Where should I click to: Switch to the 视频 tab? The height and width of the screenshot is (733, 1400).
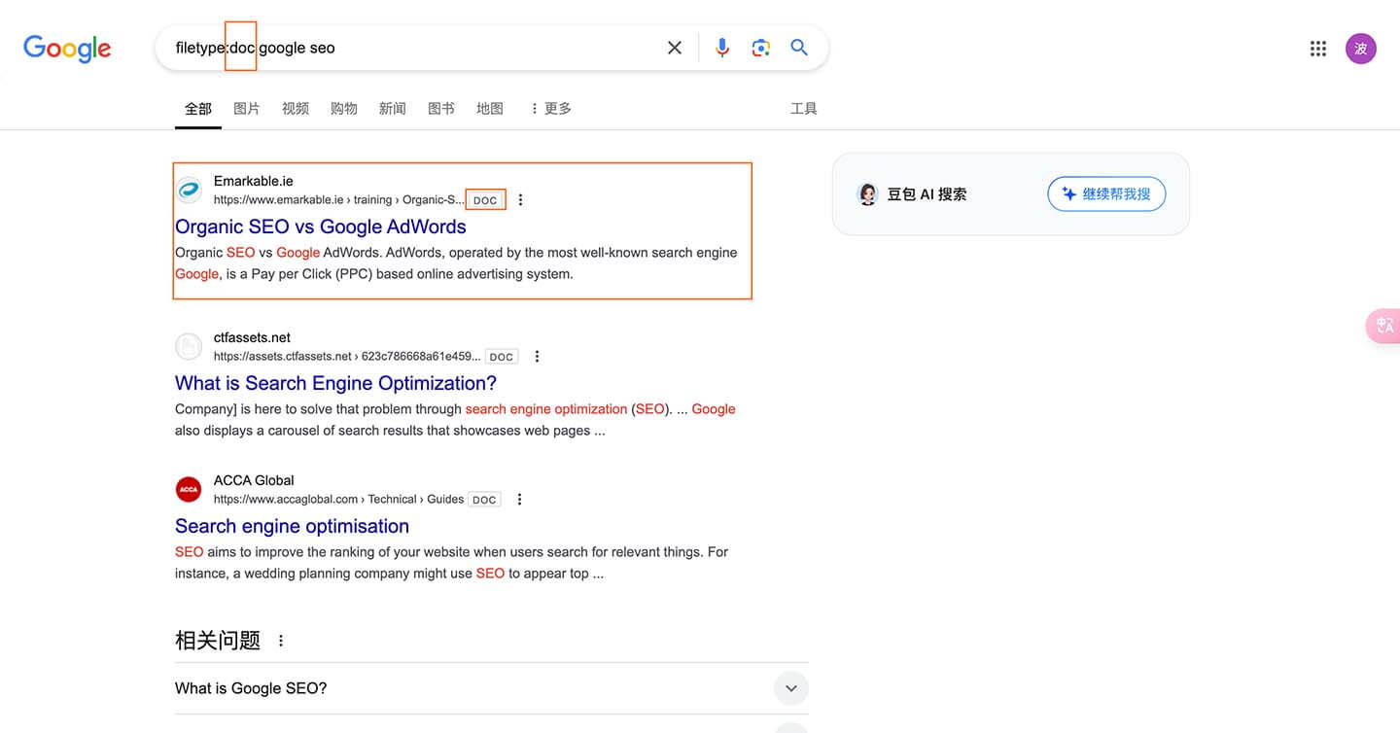click(296, 109)
